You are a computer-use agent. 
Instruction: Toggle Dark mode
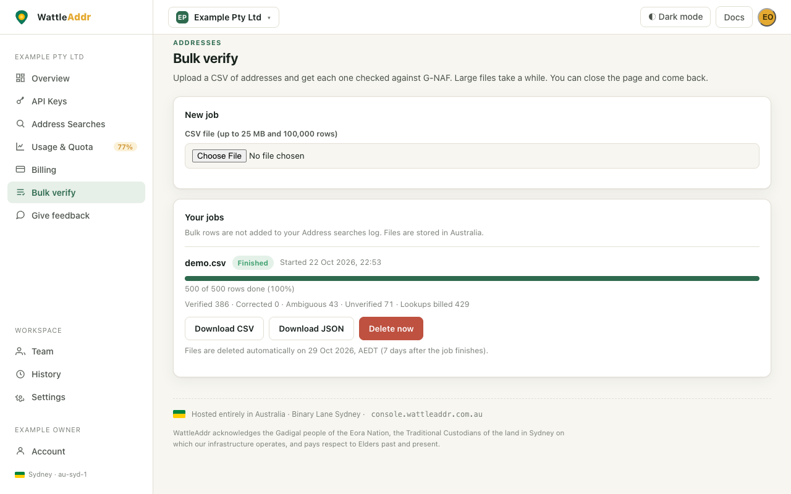click(x=675, y=17)
